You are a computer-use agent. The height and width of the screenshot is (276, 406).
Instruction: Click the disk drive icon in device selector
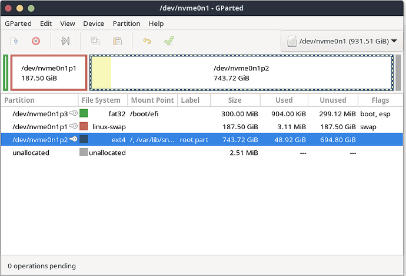[292, 41]
